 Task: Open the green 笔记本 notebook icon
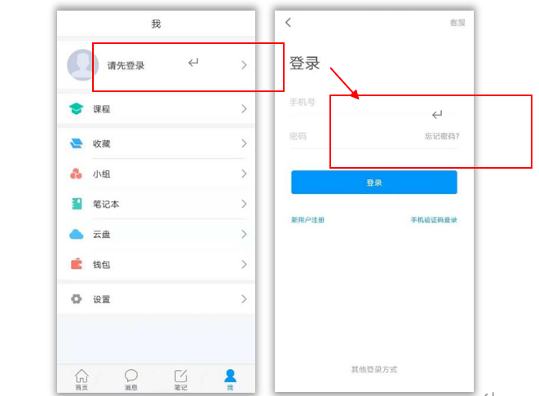77,204
